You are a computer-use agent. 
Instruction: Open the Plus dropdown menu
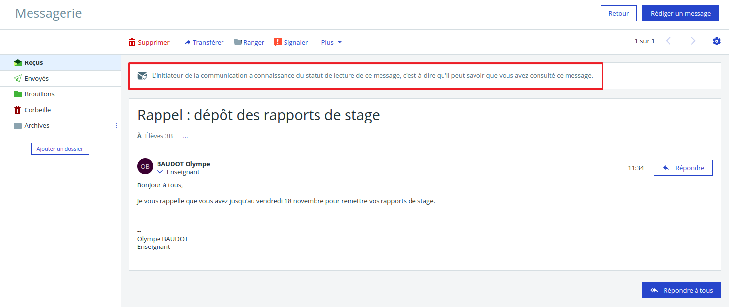pos(331,43)
